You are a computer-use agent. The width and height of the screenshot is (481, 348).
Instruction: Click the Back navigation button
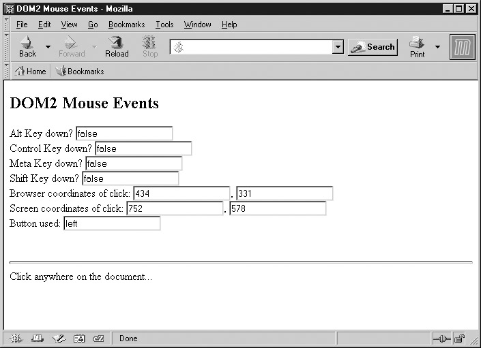click(x=27, y=46)
